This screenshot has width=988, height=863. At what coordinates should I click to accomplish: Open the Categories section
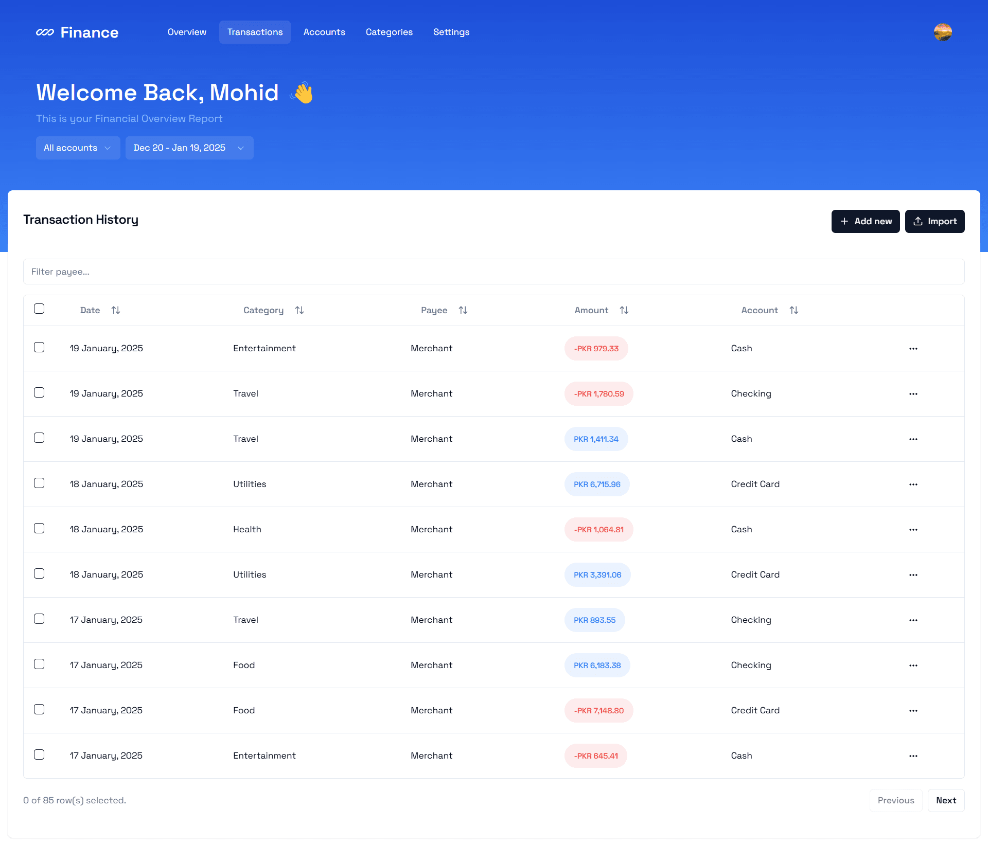click(x=389, y=32)
